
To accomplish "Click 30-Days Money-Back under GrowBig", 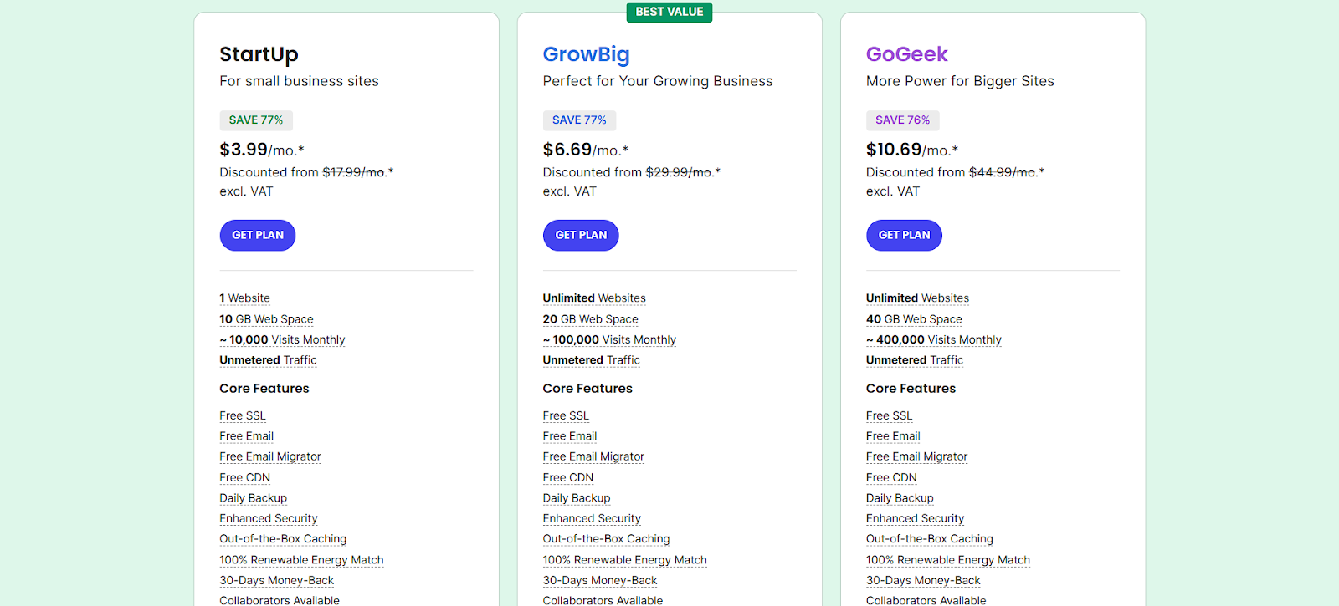I will coord(600,580).
